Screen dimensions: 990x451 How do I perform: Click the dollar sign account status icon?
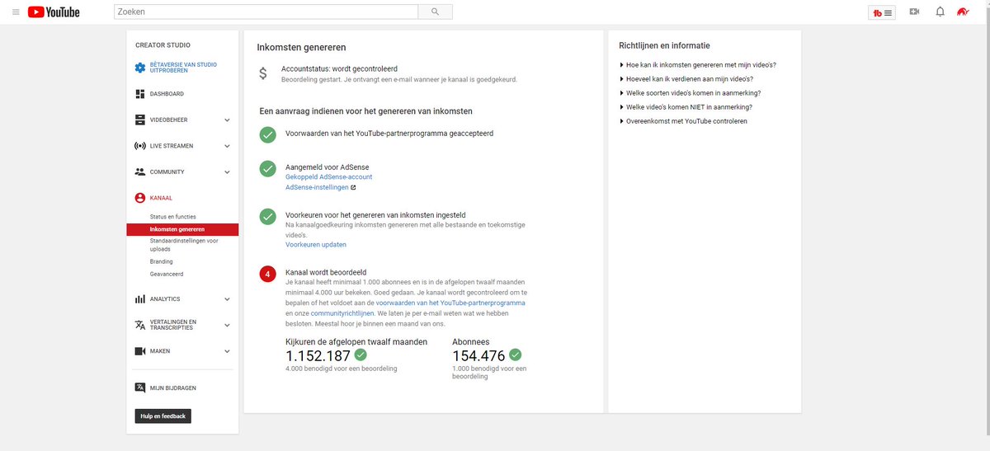tap(263, 73)
